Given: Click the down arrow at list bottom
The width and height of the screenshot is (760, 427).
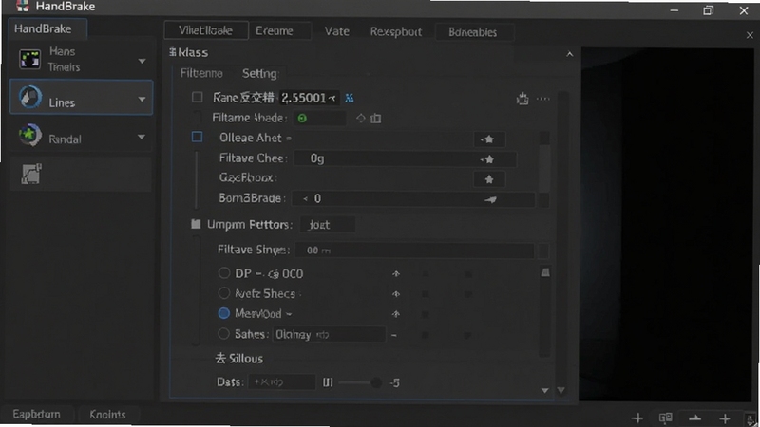Looking at the screenshot, I should (x=544, y=390).
